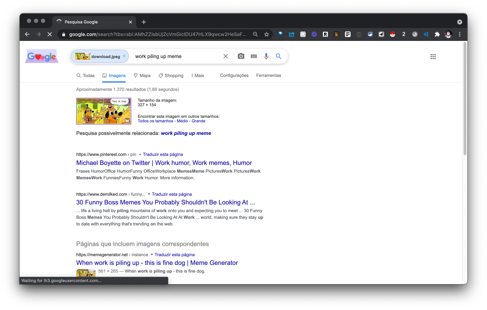Viewport: 487px width, 310px height.
Task: Open Grande size link
Action: (198, 121)
